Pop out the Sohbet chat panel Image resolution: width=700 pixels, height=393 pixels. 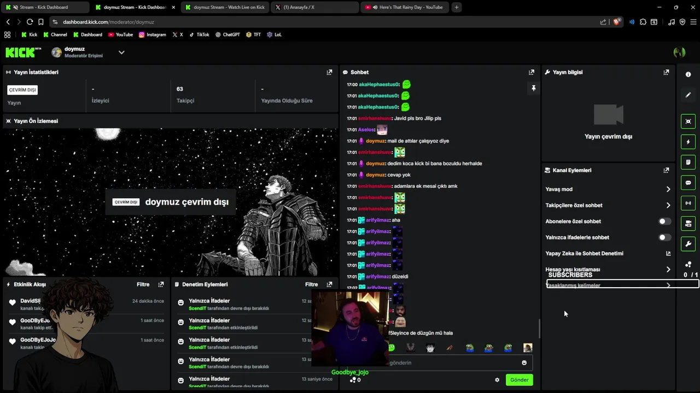(532, 72)
